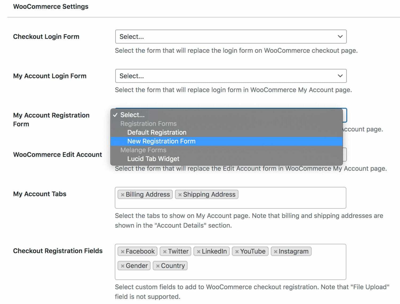Select Lucid Tab Widget option

(227, 159)
